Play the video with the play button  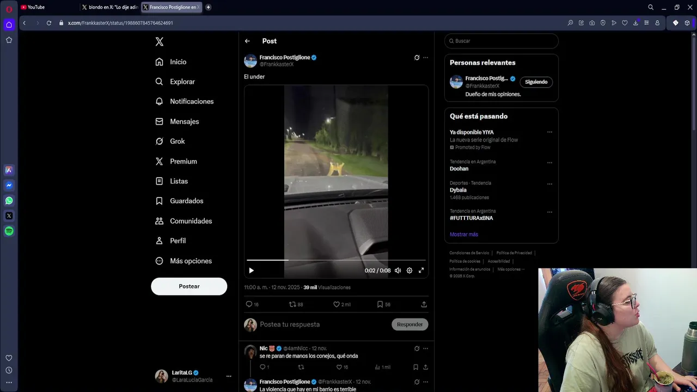[251, 271]
